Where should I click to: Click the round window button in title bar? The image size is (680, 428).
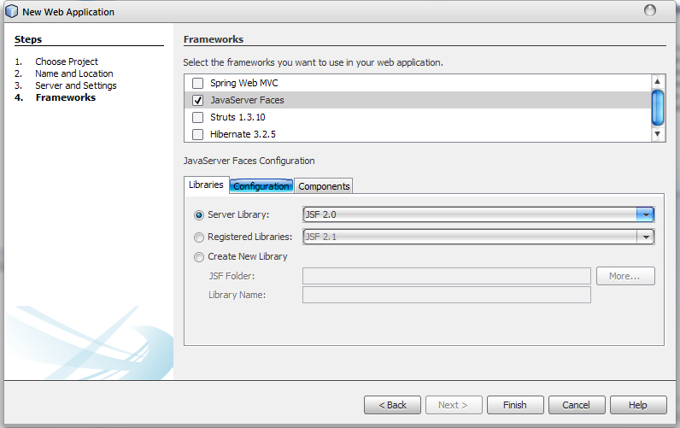[x=649, y=10]
